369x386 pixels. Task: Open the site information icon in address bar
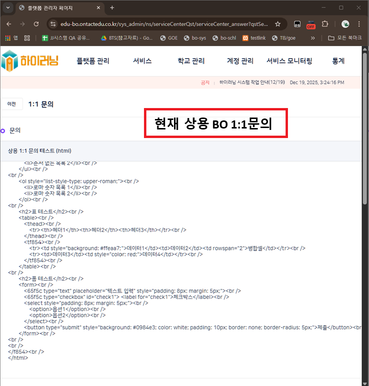click(53, 24)
